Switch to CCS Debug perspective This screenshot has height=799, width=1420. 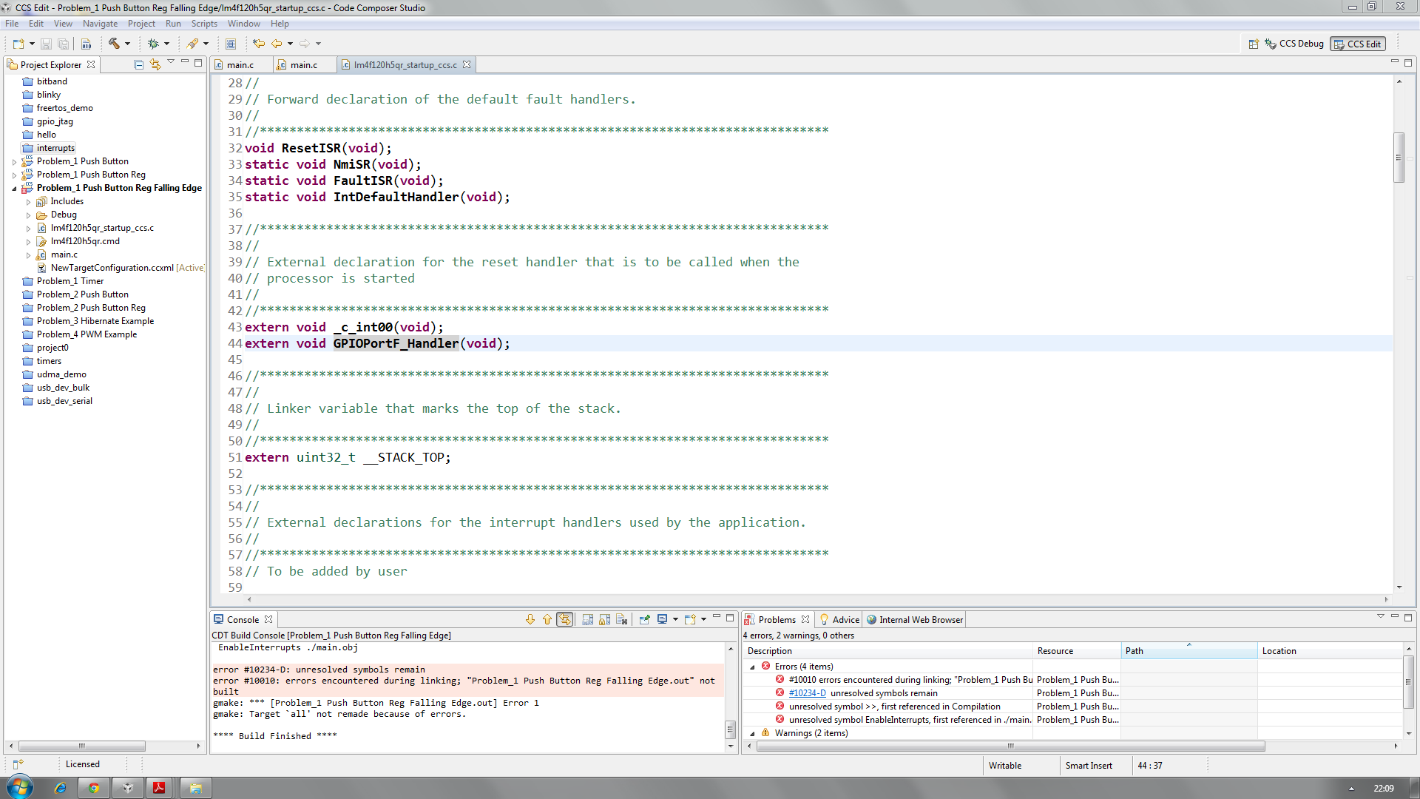1294,44
